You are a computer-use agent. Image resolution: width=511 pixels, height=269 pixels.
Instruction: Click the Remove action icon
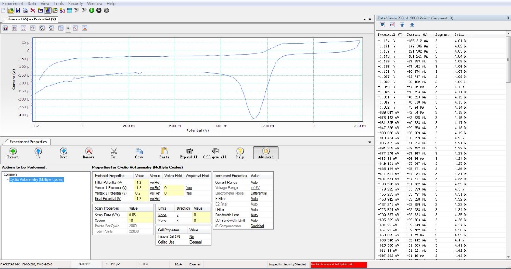click(x=89, y=152)
